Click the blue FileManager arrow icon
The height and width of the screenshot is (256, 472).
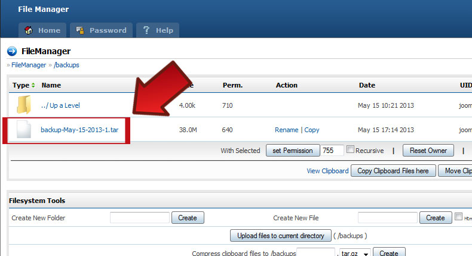12,51
